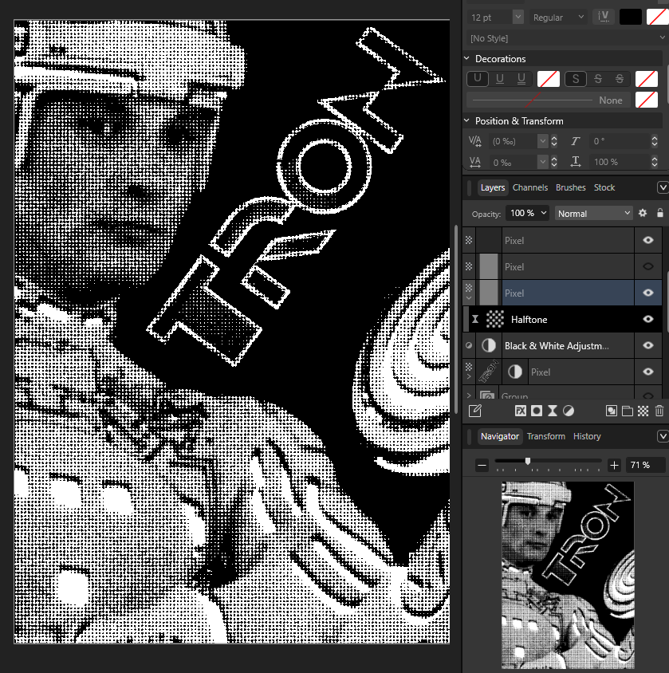The width and height of the screenshot is (669, 673).
Task: Open Adjustments via the half-circle icon at panel bottom
Action: pyautogui.click(x=569, y=411)
